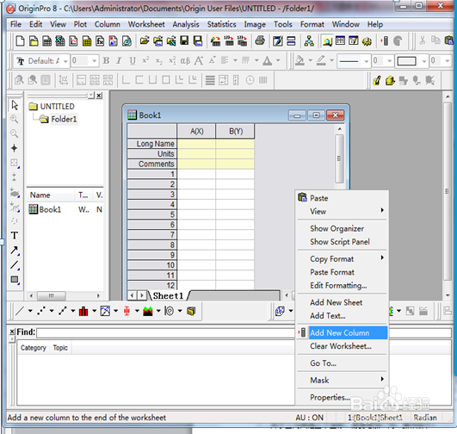Expand Copy Format submenu
Image resolution: width=457 pixels, height=434 pixels.
click(x=382, y=257)
